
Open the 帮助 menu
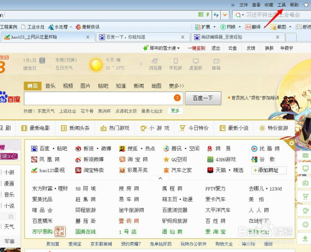tap(294, 5)
